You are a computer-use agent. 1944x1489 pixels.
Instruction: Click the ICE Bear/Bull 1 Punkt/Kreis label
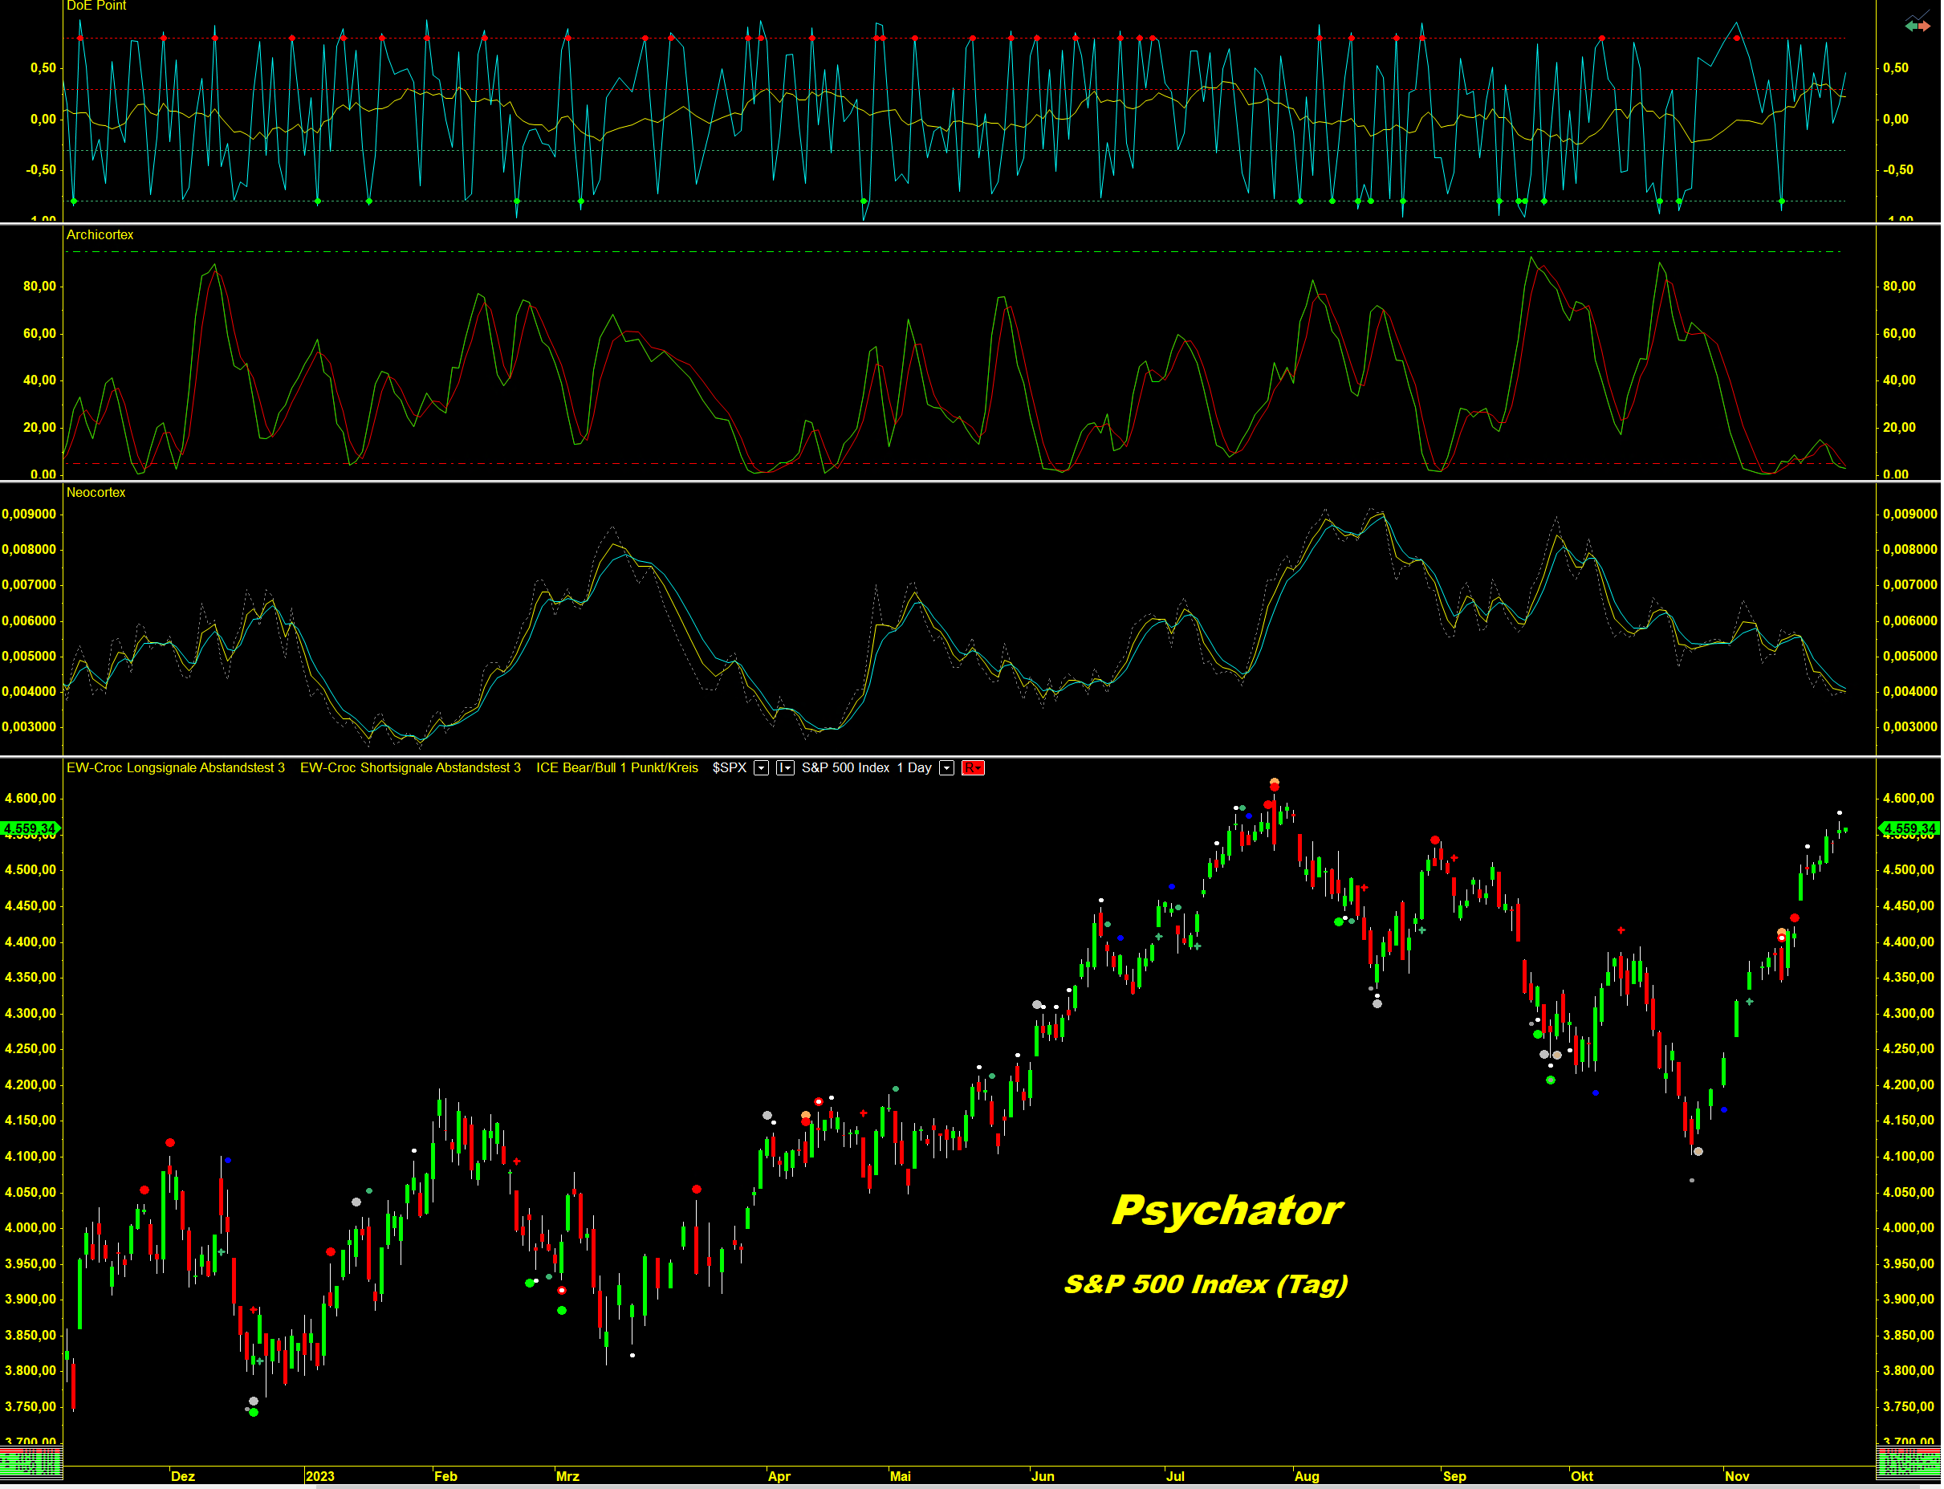[616, 768]
